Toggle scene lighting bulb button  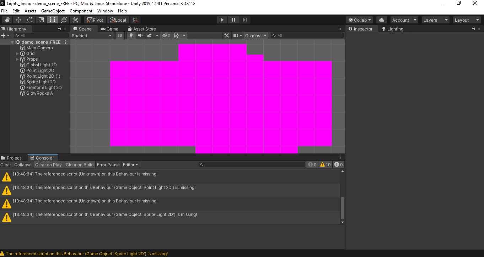(x=131, y=35)
